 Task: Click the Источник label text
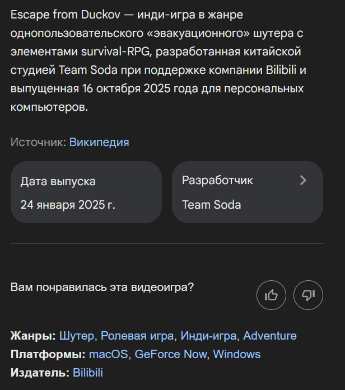click(x=38, y=142)
